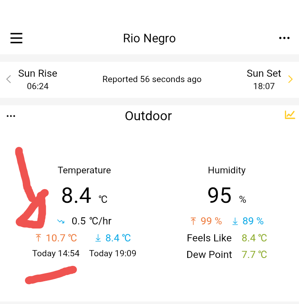Tap the orange high temperature arrow icon
299x304 pixels.
39,238
